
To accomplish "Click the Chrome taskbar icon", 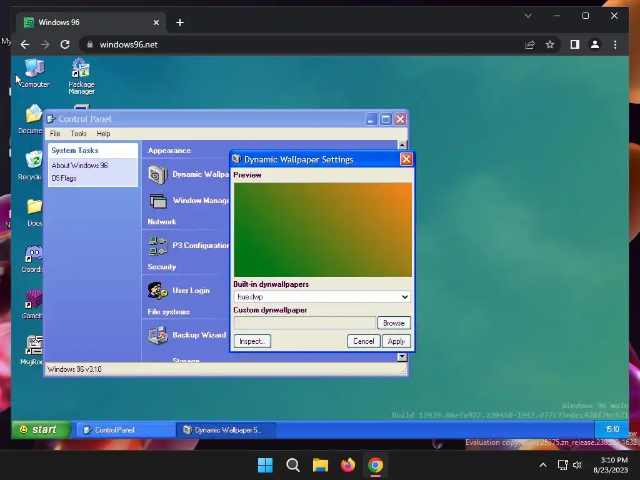I will tap(376, 465).
